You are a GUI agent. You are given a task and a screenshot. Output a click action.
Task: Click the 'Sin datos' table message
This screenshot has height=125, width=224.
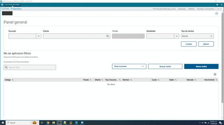click(x=111, y=84)
